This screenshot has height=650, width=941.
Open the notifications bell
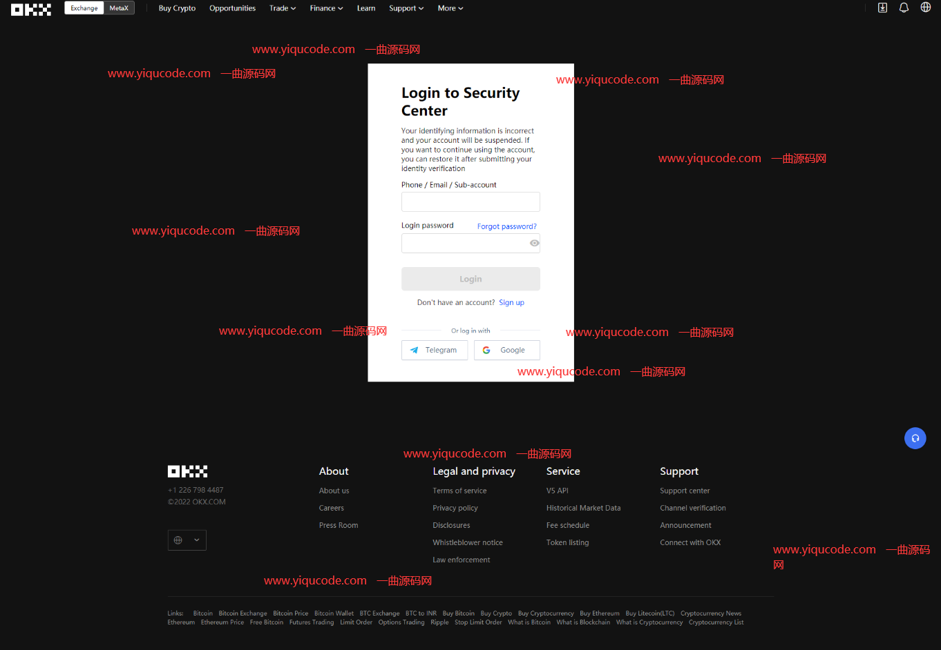coord(904,8)
